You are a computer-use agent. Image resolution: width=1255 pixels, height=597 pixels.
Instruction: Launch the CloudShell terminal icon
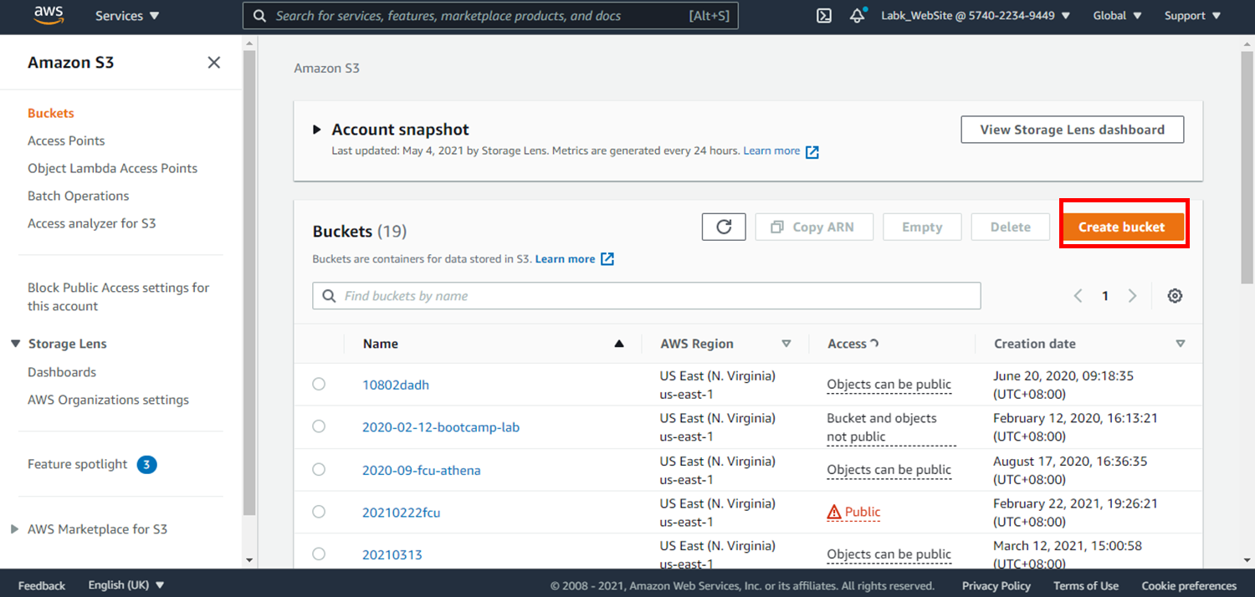tap(824, 16)
